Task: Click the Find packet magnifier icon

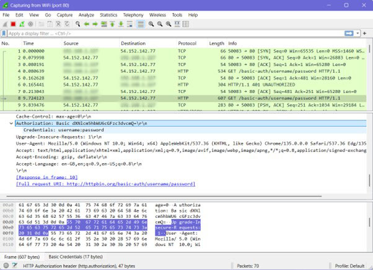Action: [x=77, y=24]
